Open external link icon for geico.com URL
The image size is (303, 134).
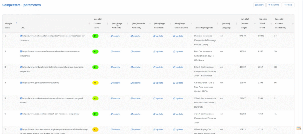tap(21, 83)
